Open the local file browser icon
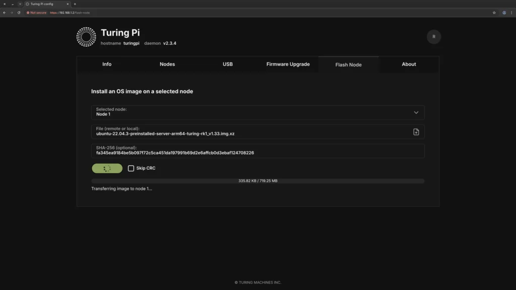 (416, 132)
